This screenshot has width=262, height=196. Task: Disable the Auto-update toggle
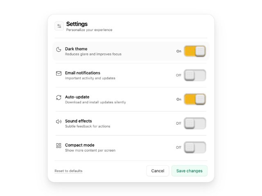(195, 99)
